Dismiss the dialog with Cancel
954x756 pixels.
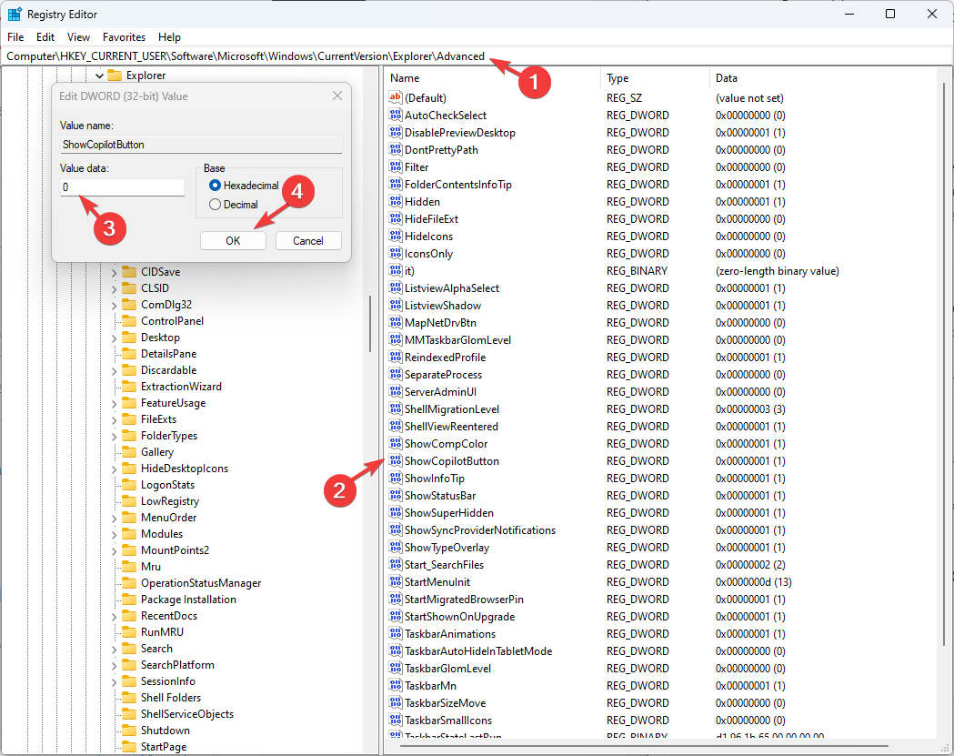tap(309, 240)
